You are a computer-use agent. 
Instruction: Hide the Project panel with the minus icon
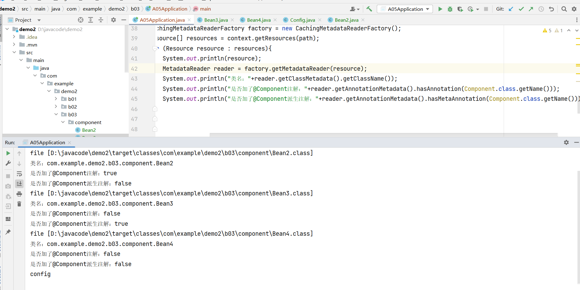click(x=124, y=20)
